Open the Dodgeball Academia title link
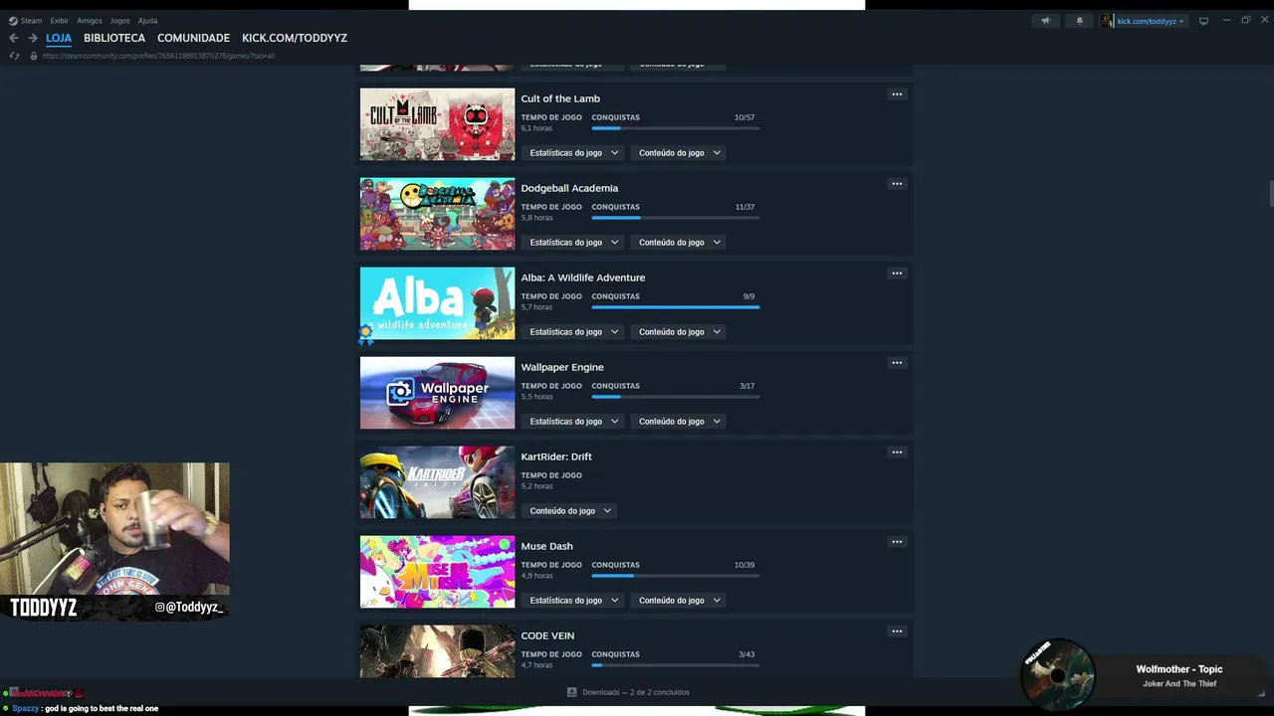This screenshot has width=1274, height=716. coord(569,188)
